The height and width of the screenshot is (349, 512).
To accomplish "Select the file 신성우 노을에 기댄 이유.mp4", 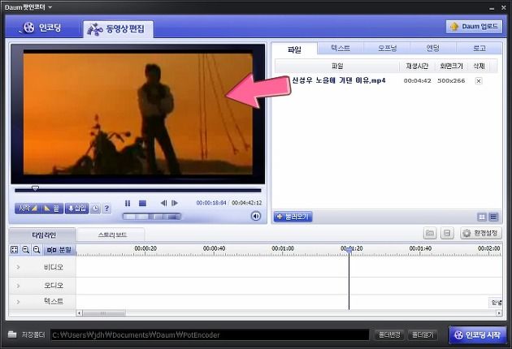I will pyautogui.click(x=339, y=80).
